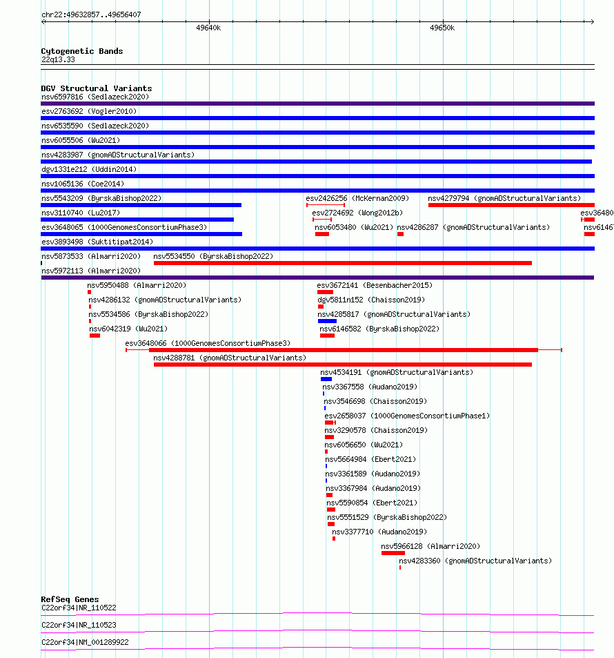Click esv3648066 (1000GenomesConsortiumPhase3) label
The width and height of the screenshot is (614, 658).
[x=208, y=343]
